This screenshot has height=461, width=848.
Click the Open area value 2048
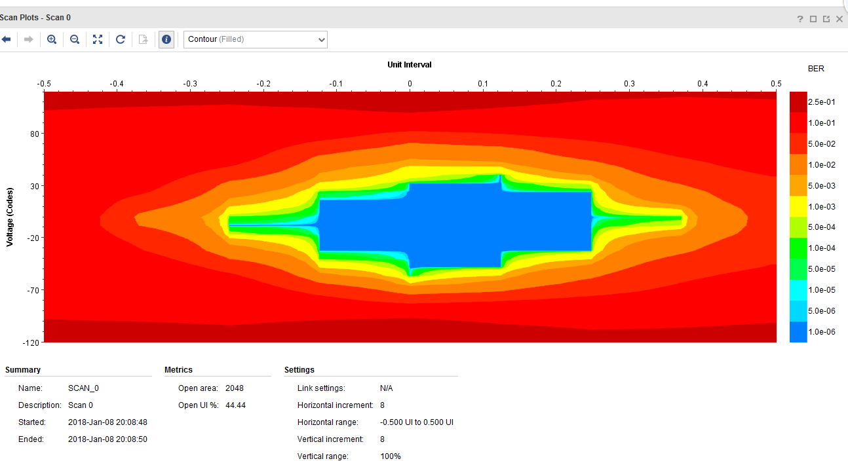point(235,388)
